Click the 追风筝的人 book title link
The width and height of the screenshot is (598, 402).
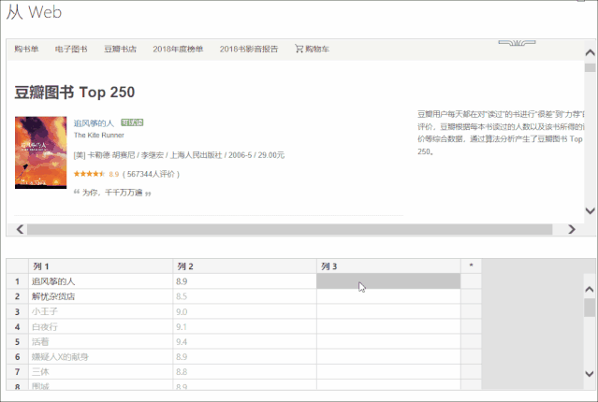[x=94, y=123]
